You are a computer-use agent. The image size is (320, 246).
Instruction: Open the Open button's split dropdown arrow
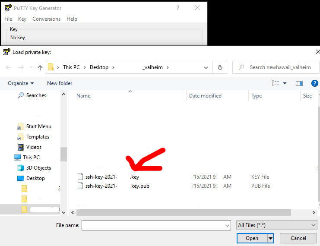coord(270,238)
